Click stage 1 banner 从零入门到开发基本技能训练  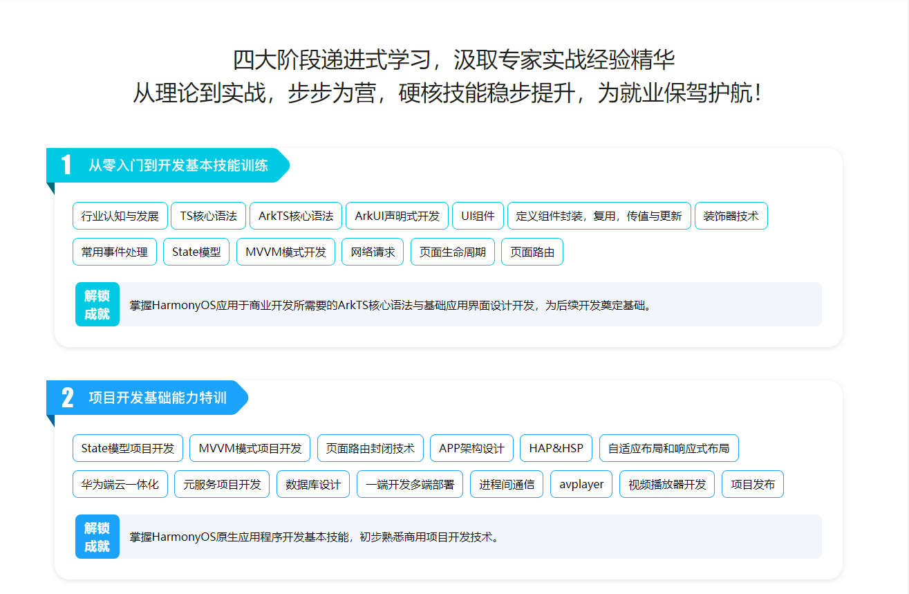point(178,166)
